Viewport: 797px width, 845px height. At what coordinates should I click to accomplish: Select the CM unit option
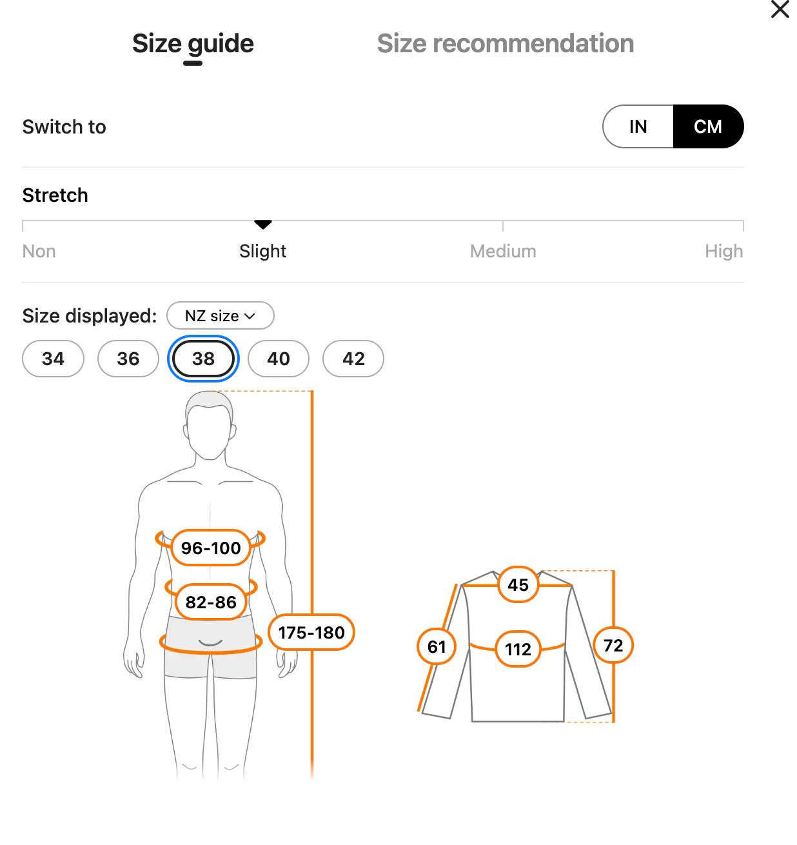coord(707,126)
